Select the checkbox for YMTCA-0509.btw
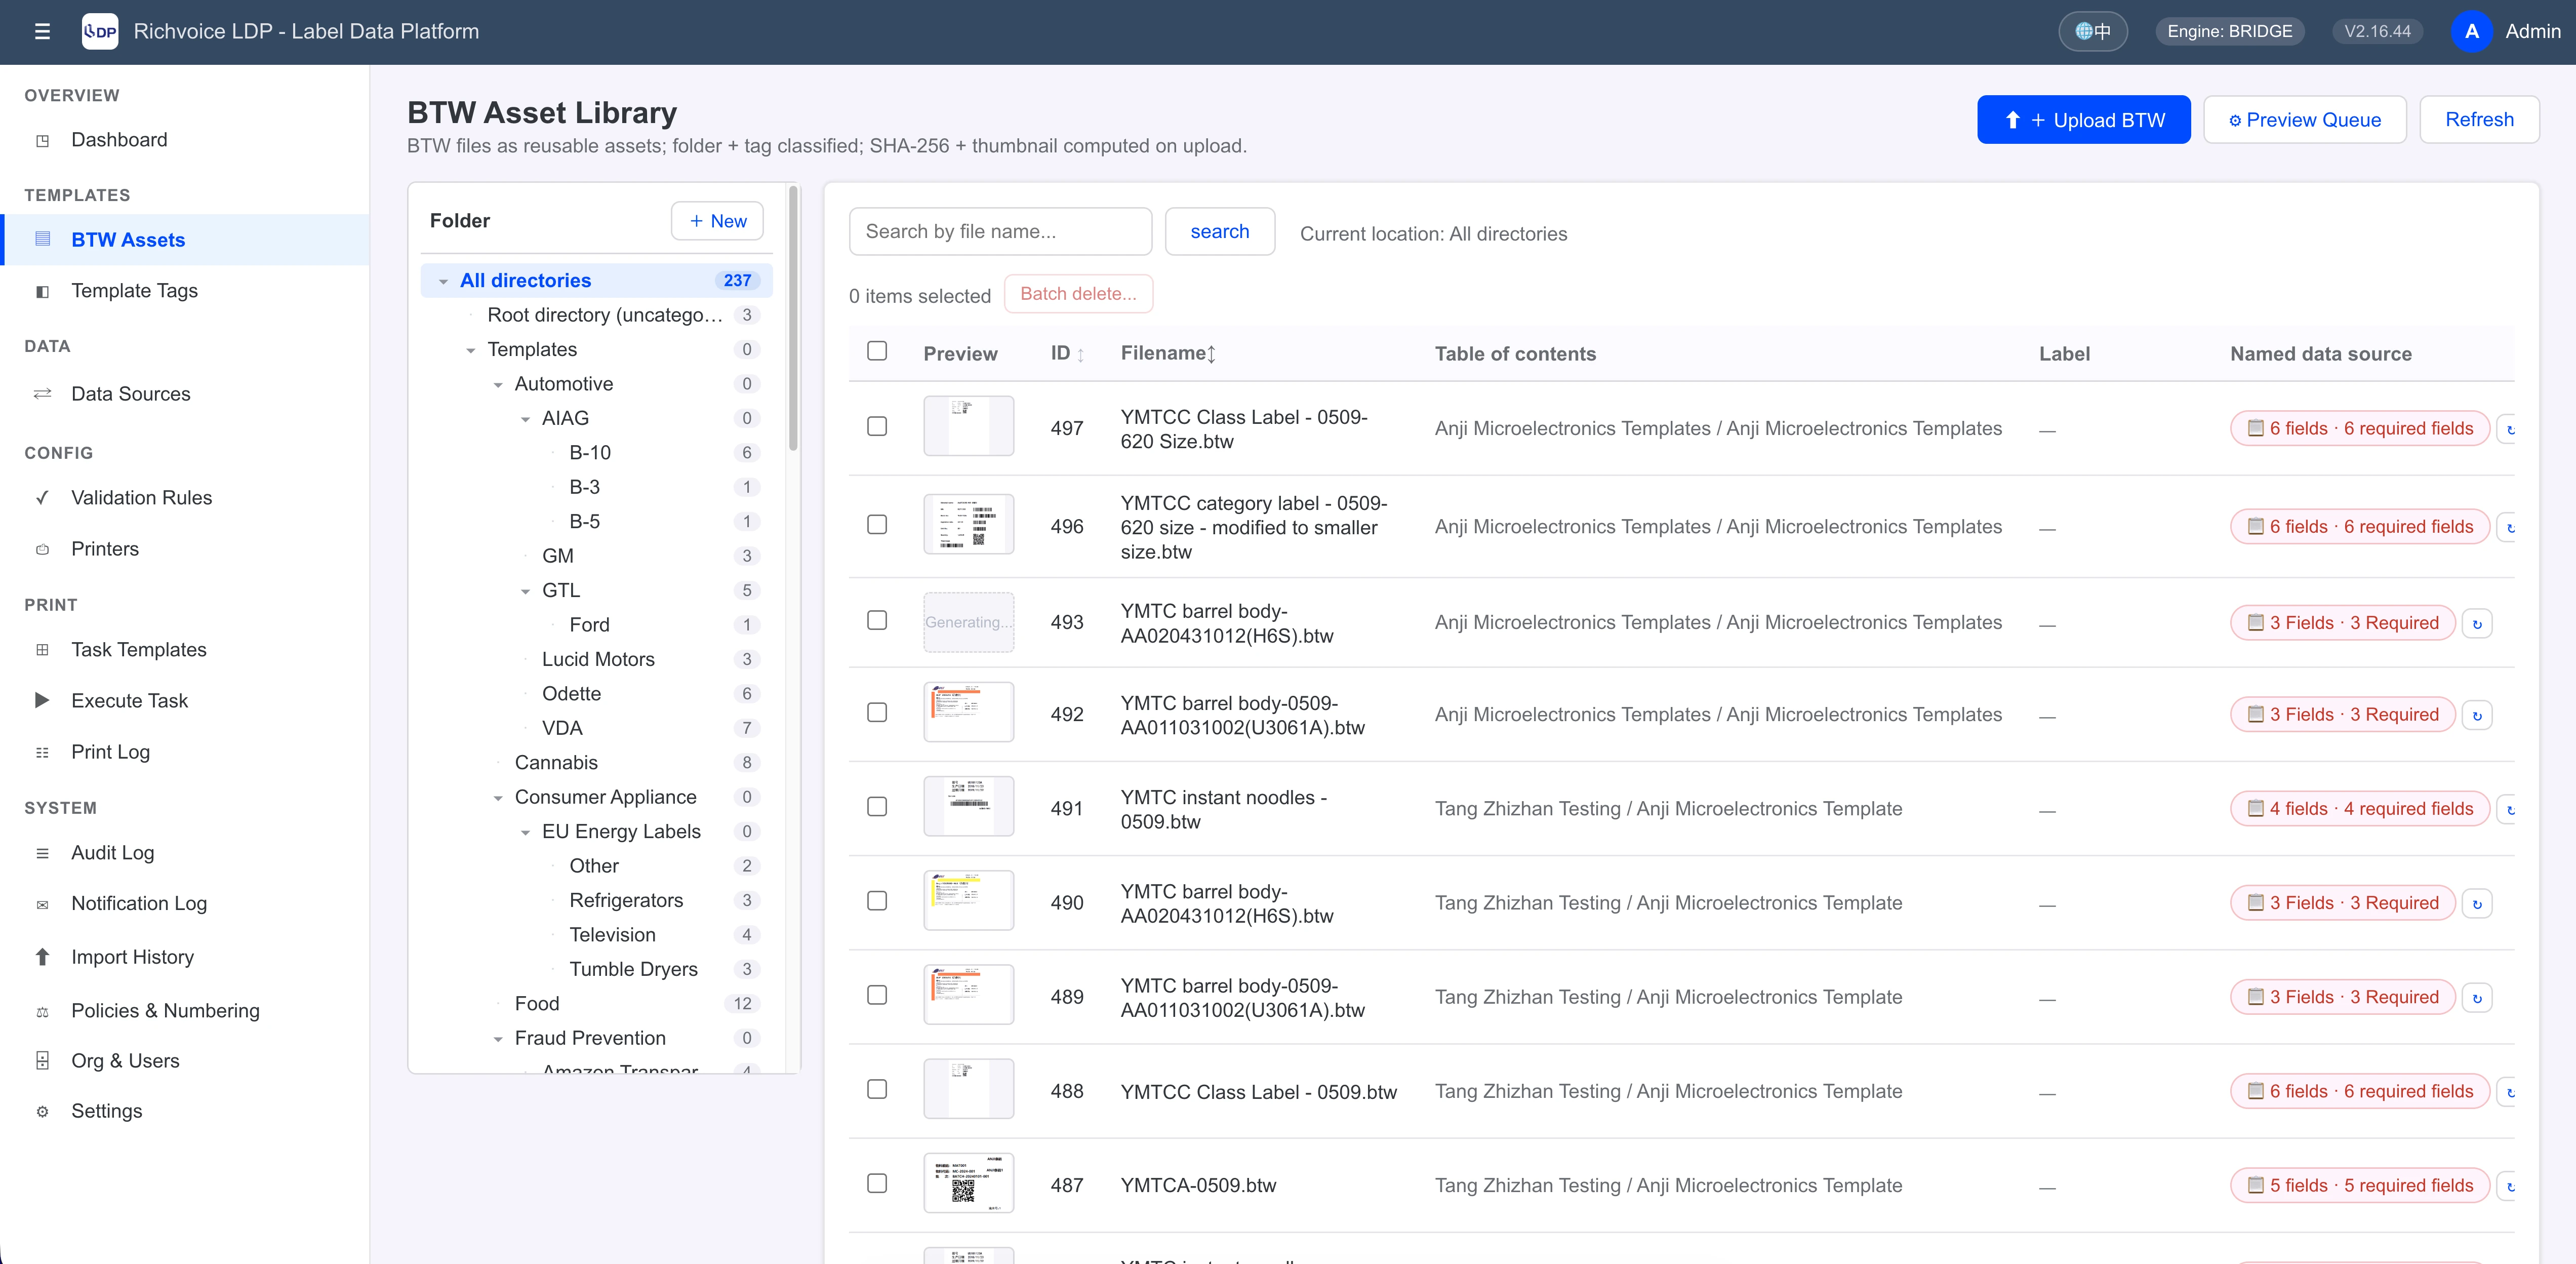 click(877, 1184)
